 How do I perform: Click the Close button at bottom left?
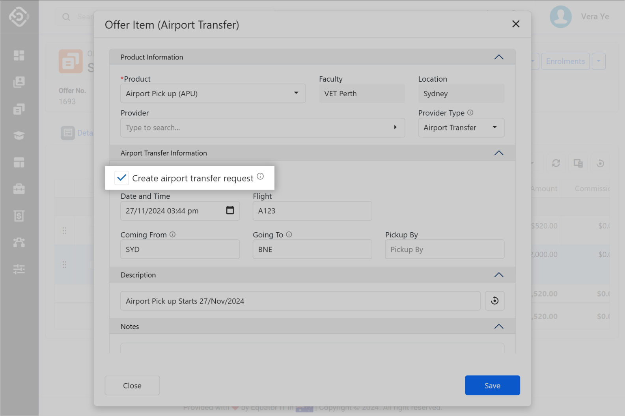pos(132,385)
